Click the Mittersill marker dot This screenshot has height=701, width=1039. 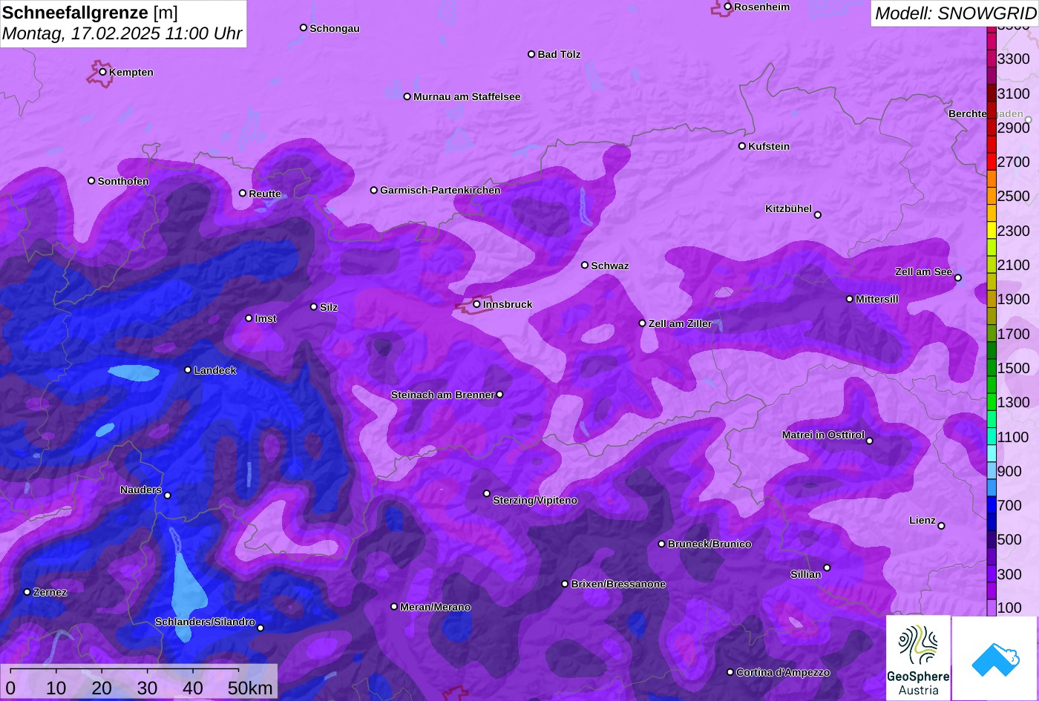click(849, 299)
